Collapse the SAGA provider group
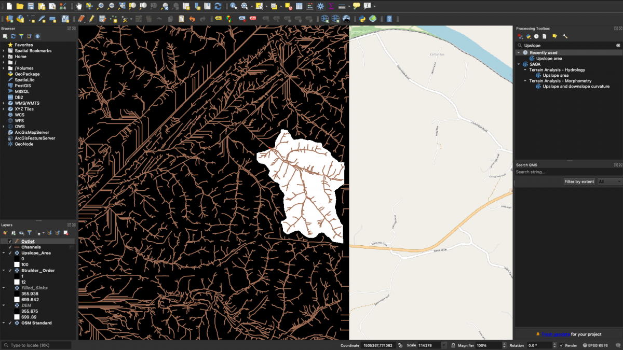This screenshot has width=623, height=350. coord(519,64)
